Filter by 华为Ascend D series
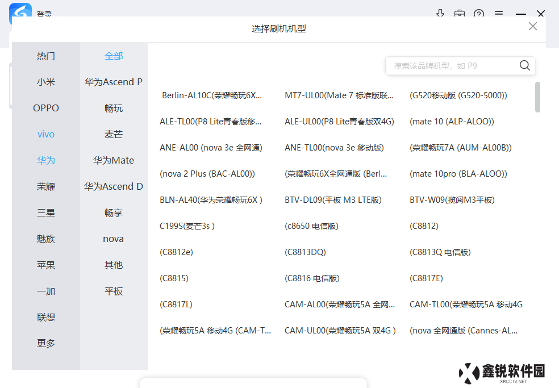The width and height of the screenshot is (559, 388). (114, 186)
